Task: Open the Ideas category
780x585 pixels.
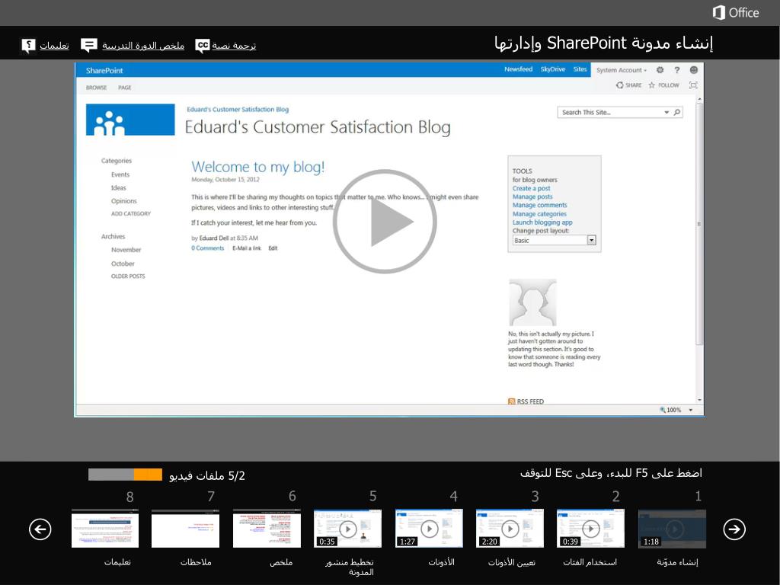Action: (x=118, y=188)
